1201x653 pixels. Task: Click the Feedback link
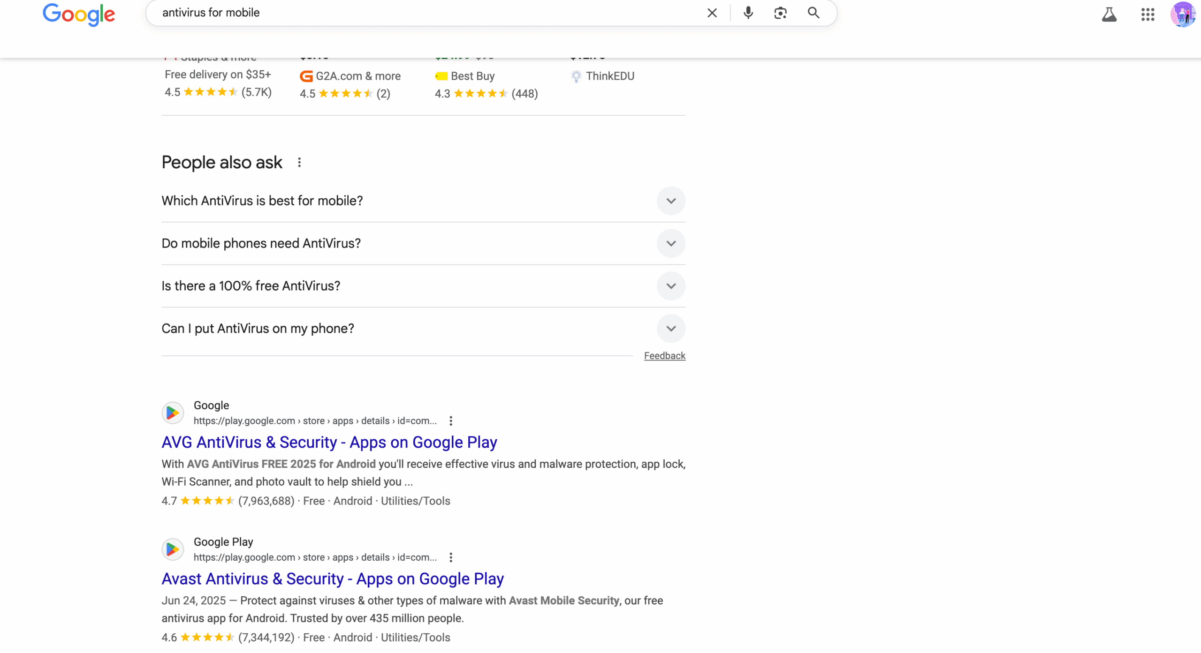664,356
